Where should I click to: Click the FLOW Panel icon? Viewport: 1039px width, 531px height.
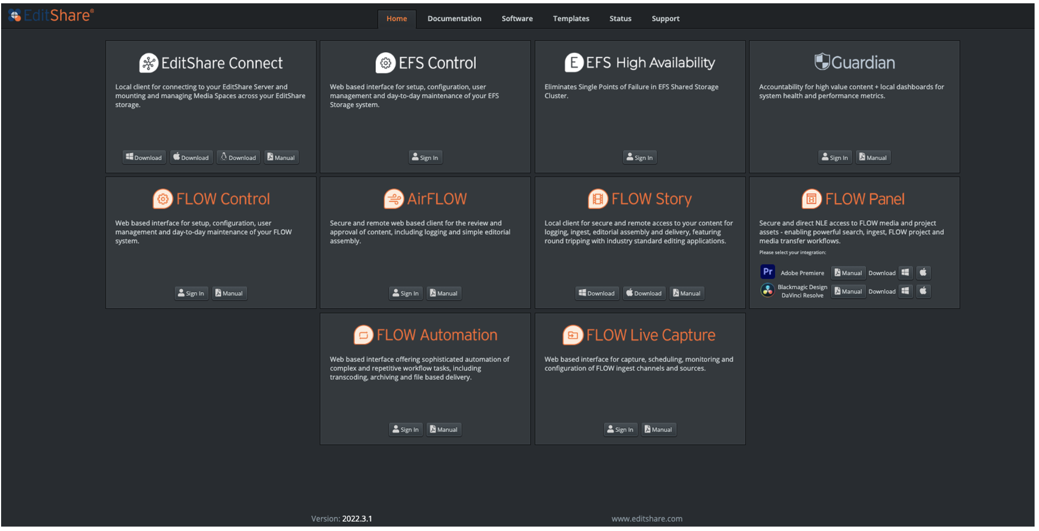coord(812,199)
